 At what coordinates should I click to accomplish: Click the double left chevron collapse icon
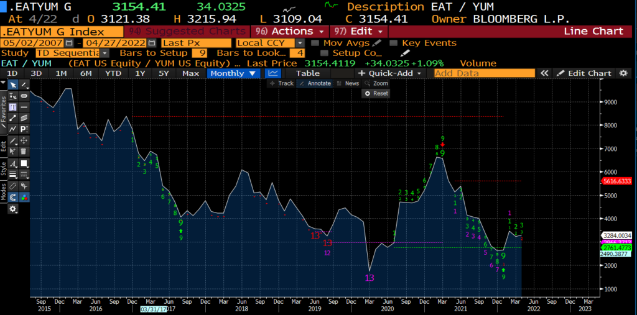click(x=544, y=73)
